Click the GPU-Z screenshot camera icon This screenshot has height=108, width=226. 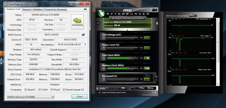pyautogui.click(x=85, y=9)
